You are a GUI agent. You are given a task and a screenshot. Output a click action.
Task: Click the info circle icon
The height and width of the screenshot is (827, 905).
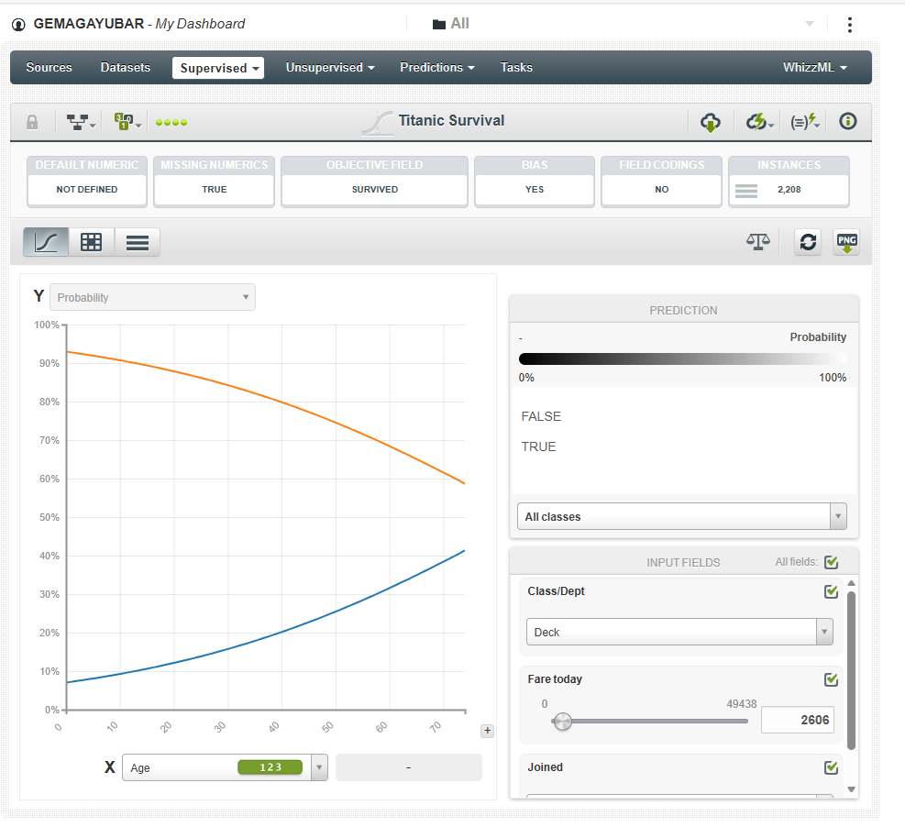(x=848, y=121)
